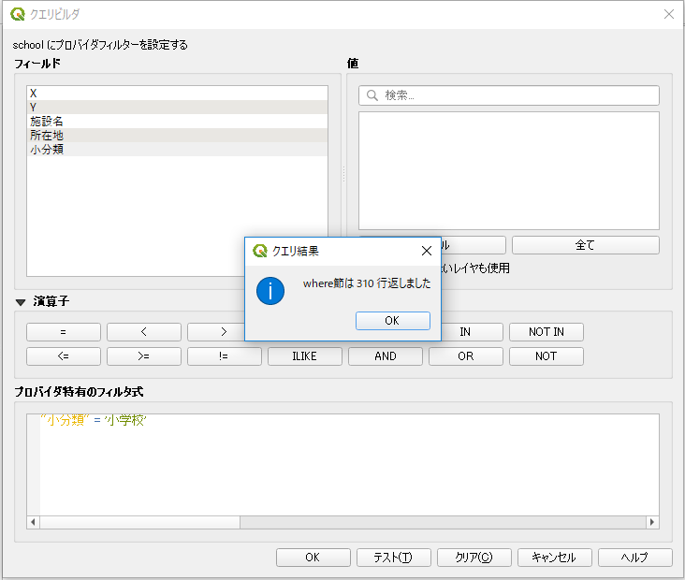Insert the < operator
The width and height of the screenshot is (685, 580).
(x=144, y=332)
